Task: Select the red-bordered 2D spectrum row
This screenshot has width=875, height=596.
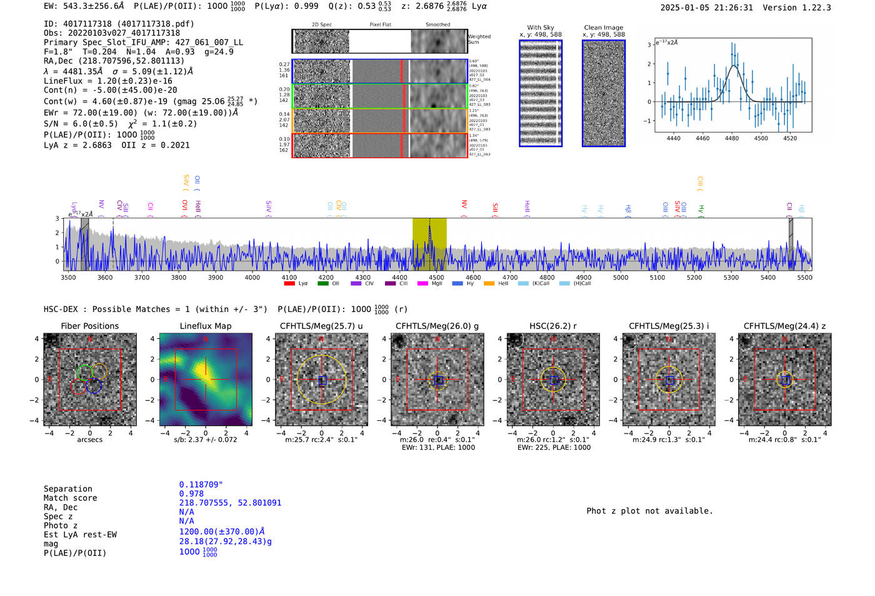Action: [380, 145]
